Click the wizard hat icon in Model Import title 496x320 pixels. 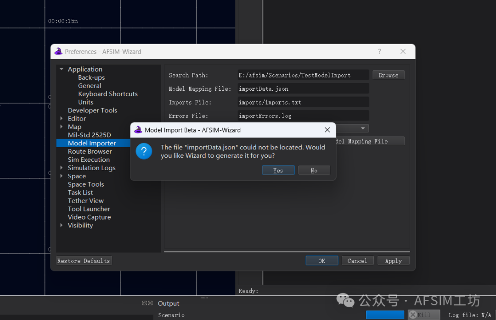pos(138,130)
